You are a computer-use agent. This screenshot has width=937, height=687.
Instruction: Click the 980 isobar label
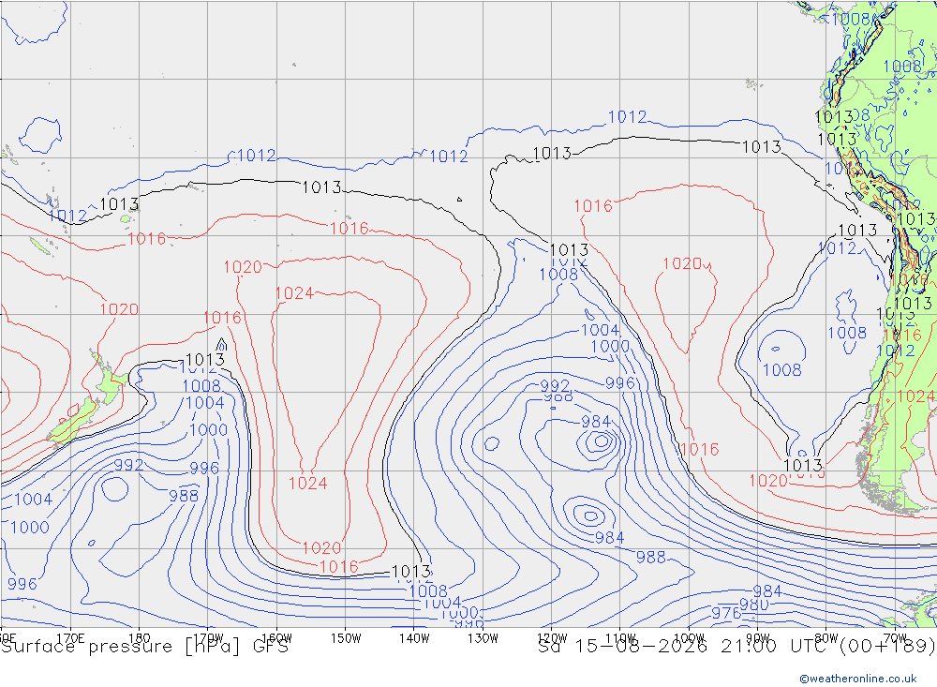click(754, 605)
